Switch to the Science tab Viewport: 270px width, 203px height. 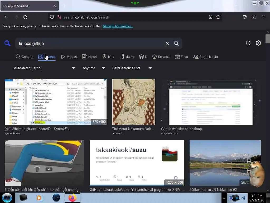161,57
